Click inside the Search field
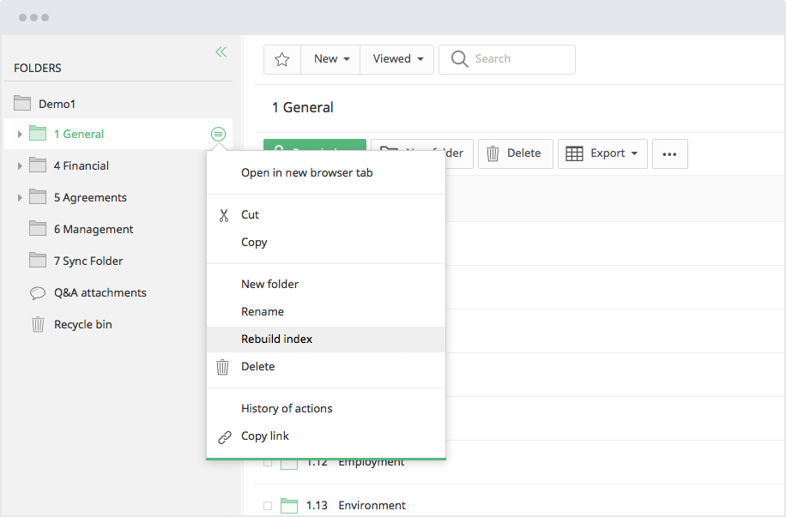The height and width of the screenshot is (517, 786). 515,59
